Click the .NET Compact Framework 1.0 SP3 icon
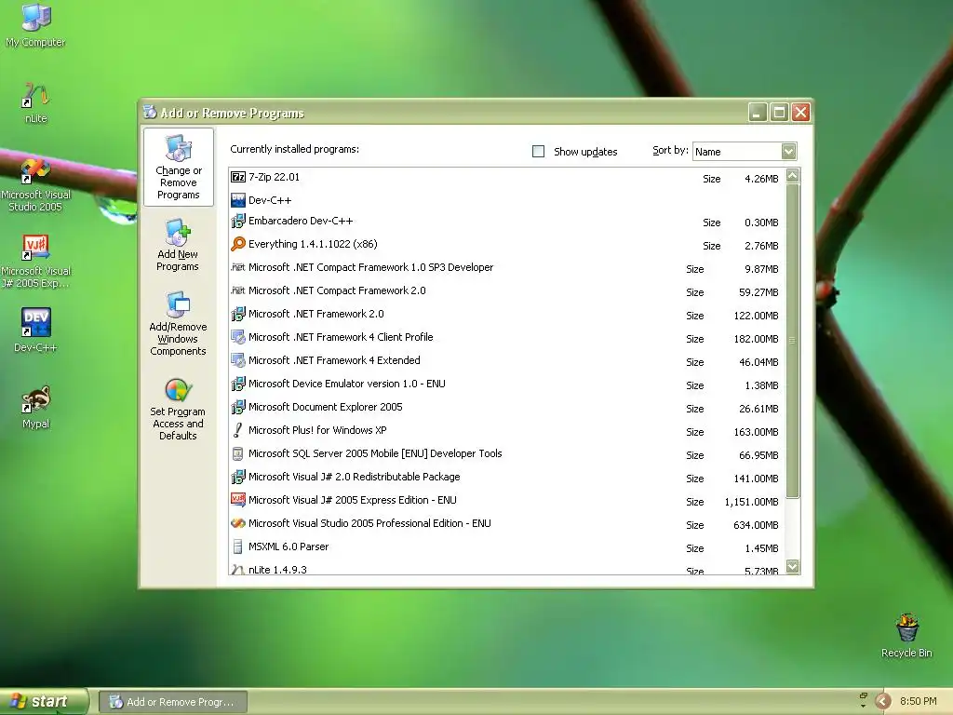 238,267
